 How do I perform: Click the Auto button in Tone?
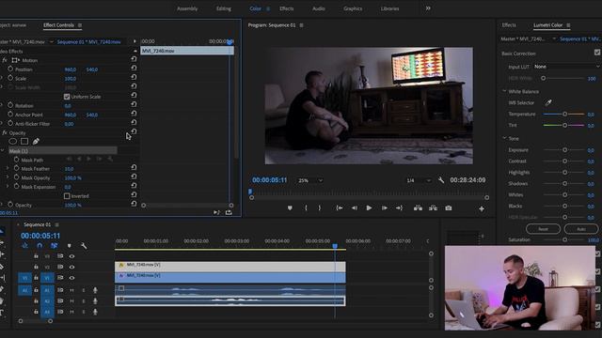pos(581,229)
